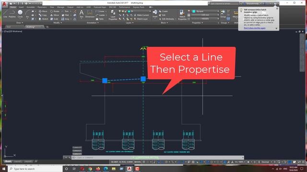Click 'Don't show me this again' link
Screen dimensions: 307x172
255,28
